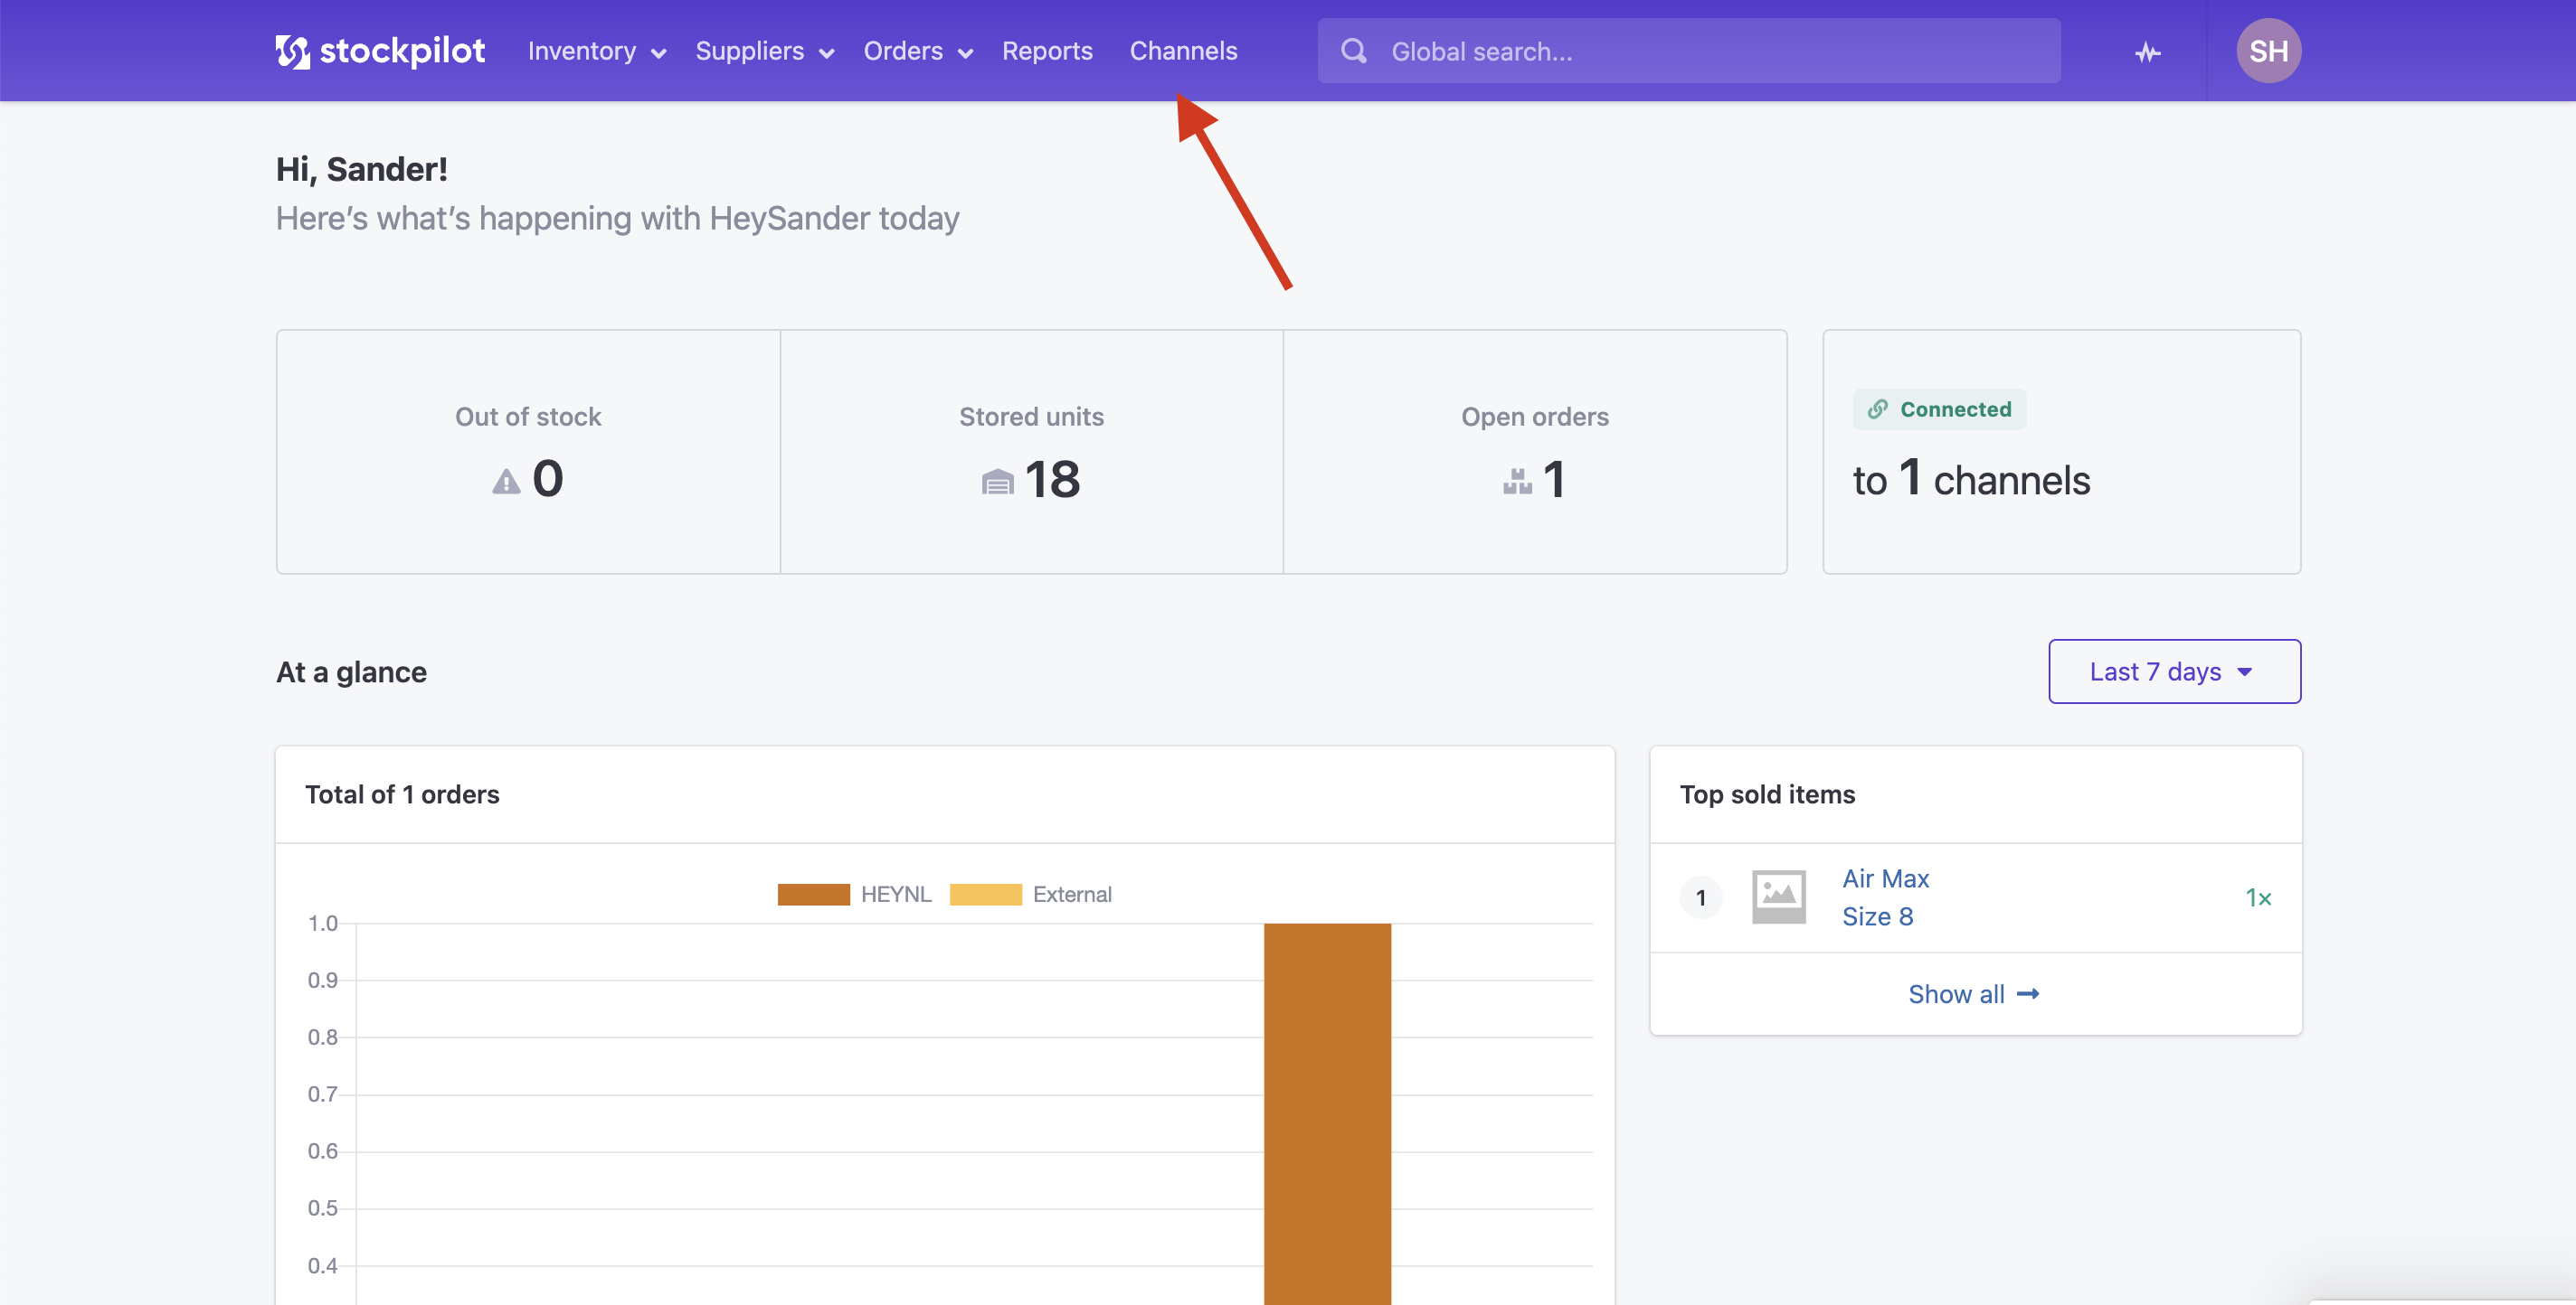The image size is (2576, 1305).
Task: Click the stockpilot logo icon
Action: pos(293,51)
